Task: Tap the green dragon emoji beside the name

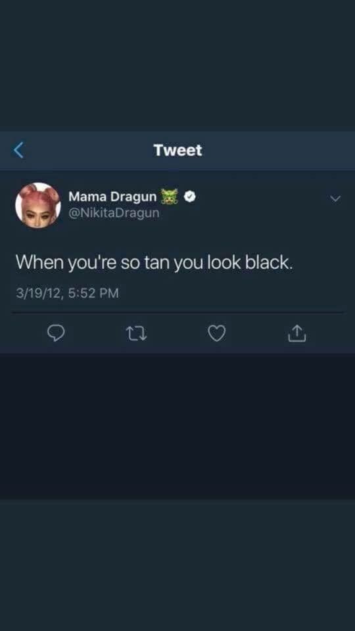Action: [x=169, y=196]
